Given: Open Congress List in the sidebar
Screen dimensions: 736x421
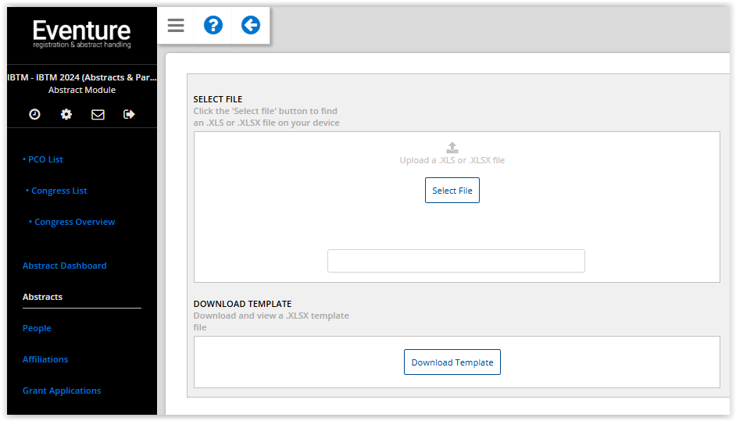Looking at the screenshot, I should click(56, 191).
